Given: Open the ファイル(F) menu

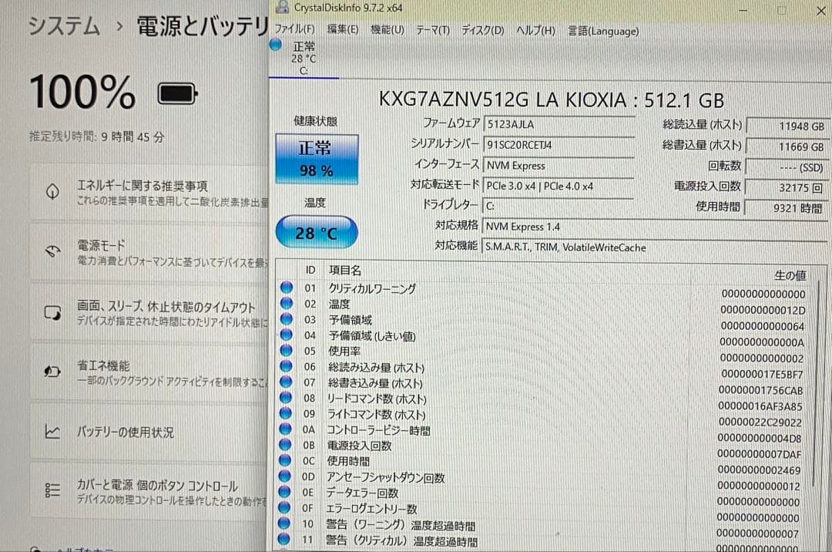Looking at the screenshot, I should pyautogui.click(x=291, y=31).
